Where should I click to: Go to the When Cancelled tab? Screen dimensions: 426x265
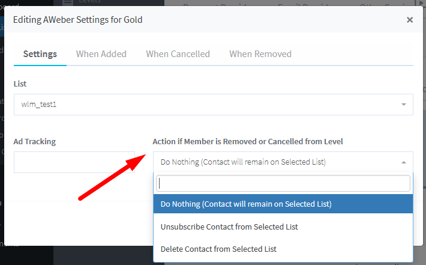coord(178,54)
